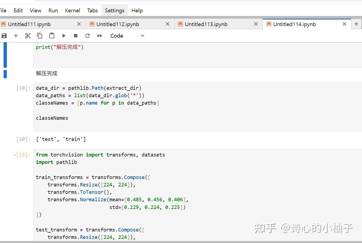This screenshot has width=362, height=243.
Task: Close the Untitled111.ipynb tab
Action: click(79, 24)
